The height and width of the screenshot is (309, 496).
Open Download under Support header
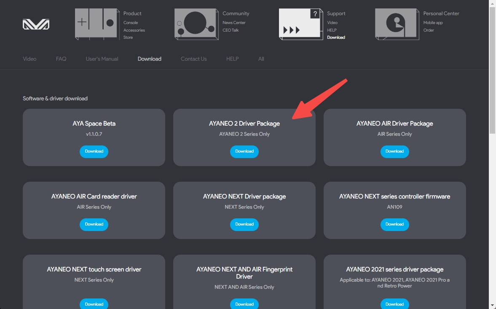[336, 38]
